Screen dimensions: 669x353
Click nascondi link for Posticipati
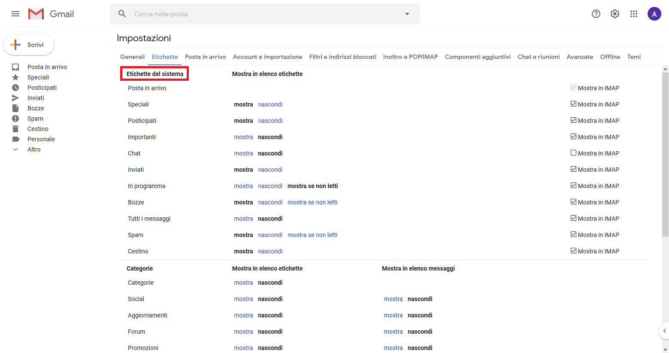pyautogui.click(x=270, y=121)
